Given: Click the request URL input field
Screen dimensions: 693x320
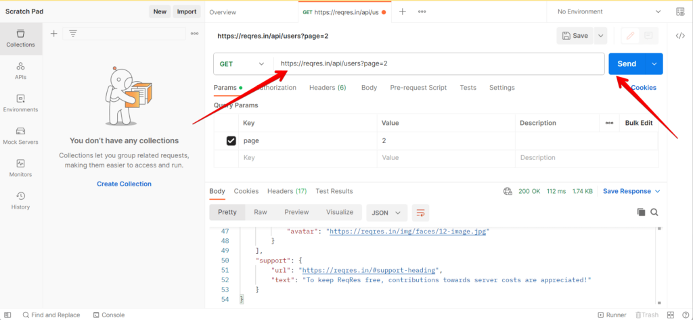Looking at the screenshot, I should tap(439, 64).
